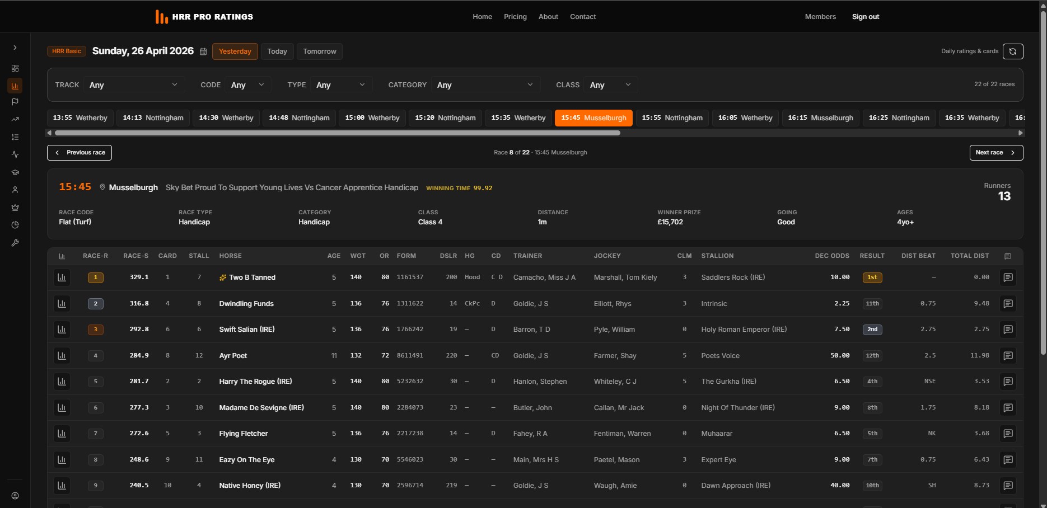The image size is (1047, 508).
Task: Open the trending line sidebar icon
Action: [x=15, y=119]
